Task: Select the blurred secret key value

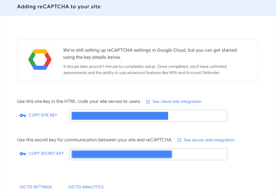Action: click(x=121, y=154)
